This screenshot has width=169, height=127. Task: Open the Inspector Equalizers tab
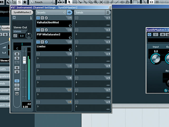(x=5, y=76)
